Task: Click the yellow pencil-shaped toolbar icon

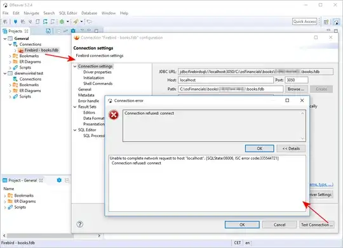Action: click(x=76, y=22)
